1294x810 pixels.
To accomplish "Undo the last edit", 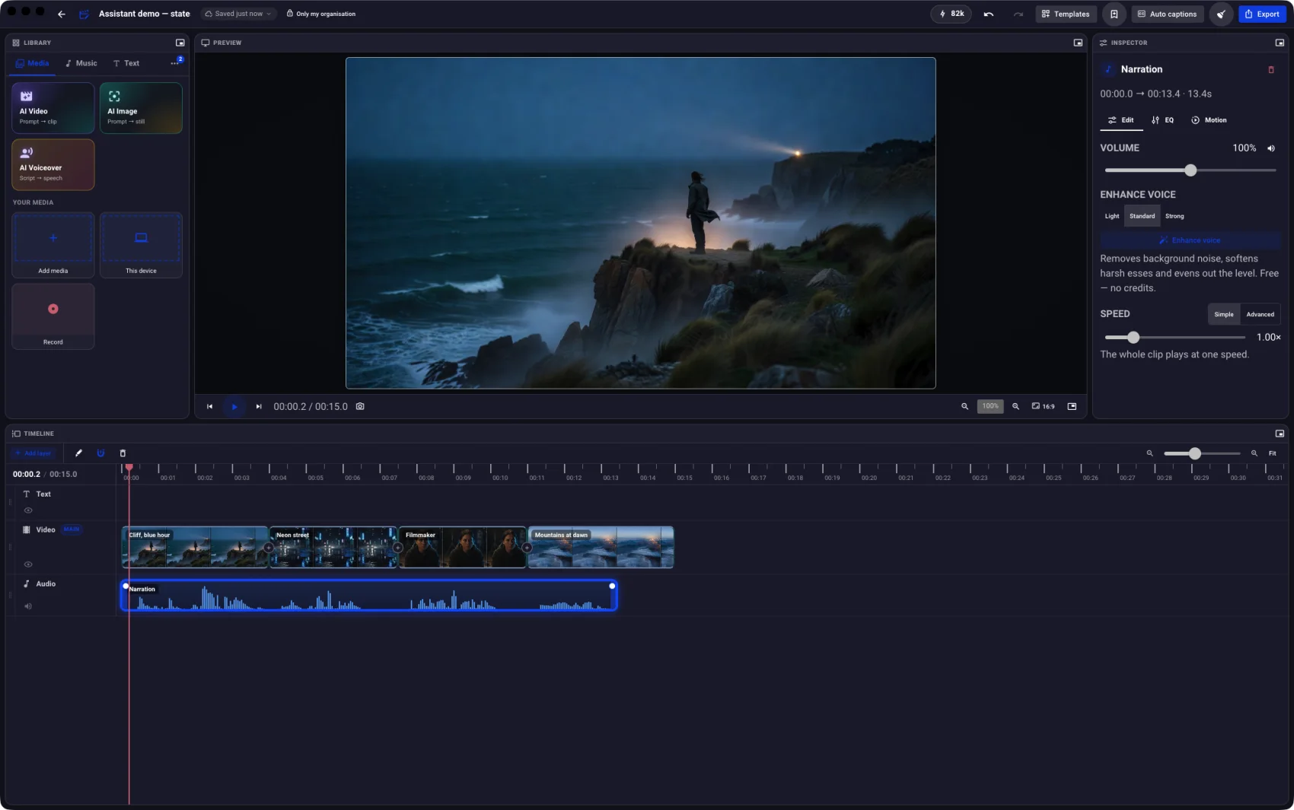I will click(989, 14).
